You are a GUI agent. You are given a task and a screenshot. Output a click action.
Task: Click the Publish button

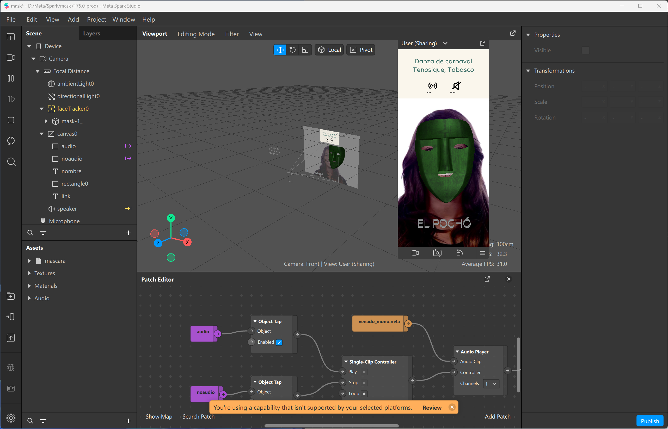(649, 421)
